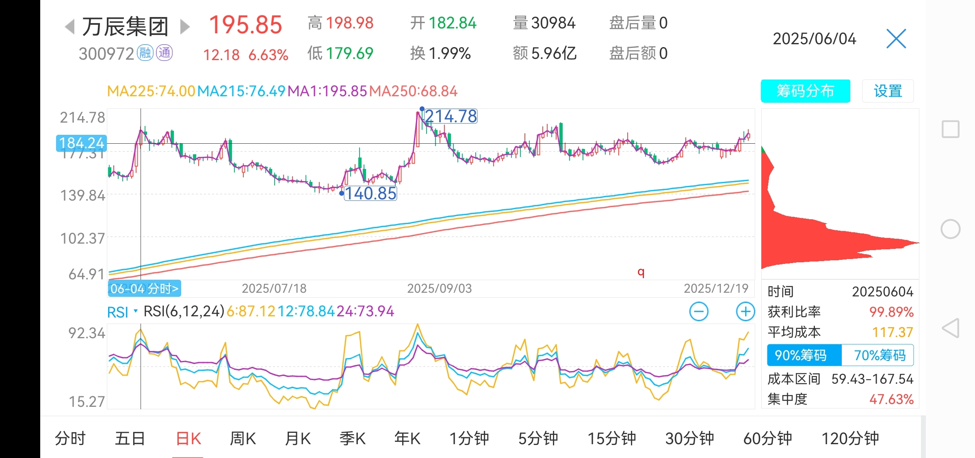Select the 70%筹码 option
This screenshot has height=458, width=975.
click(879, 355)
